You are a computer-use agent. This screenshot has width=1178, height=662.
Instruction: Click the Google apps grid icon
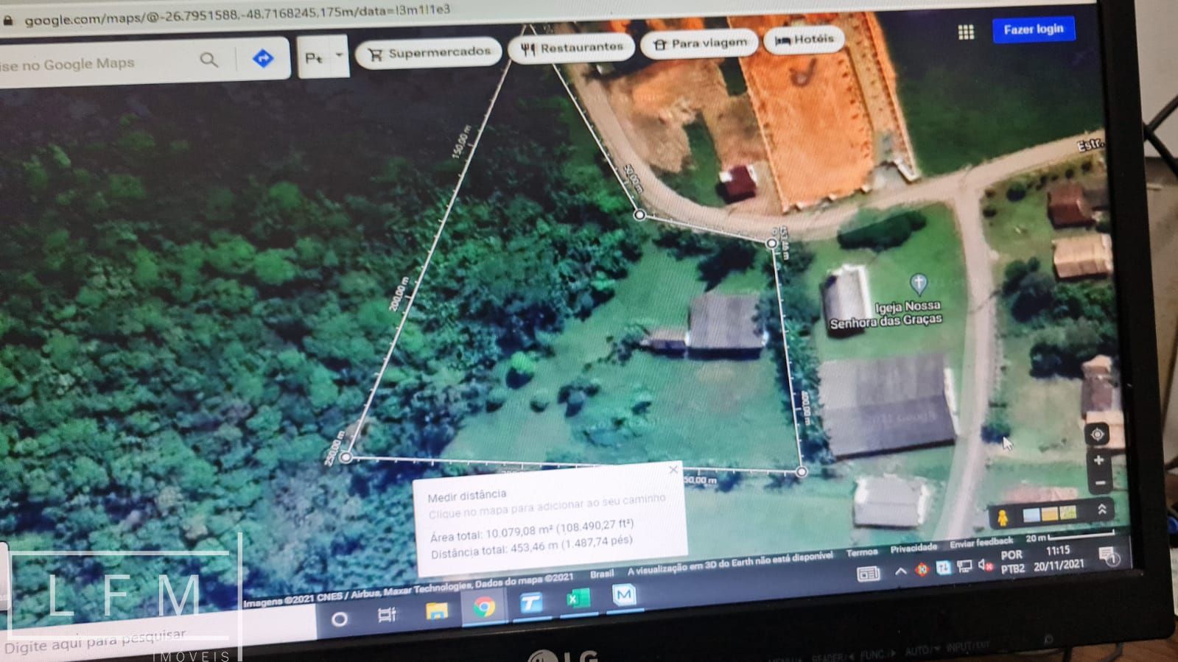pos(966,32)
